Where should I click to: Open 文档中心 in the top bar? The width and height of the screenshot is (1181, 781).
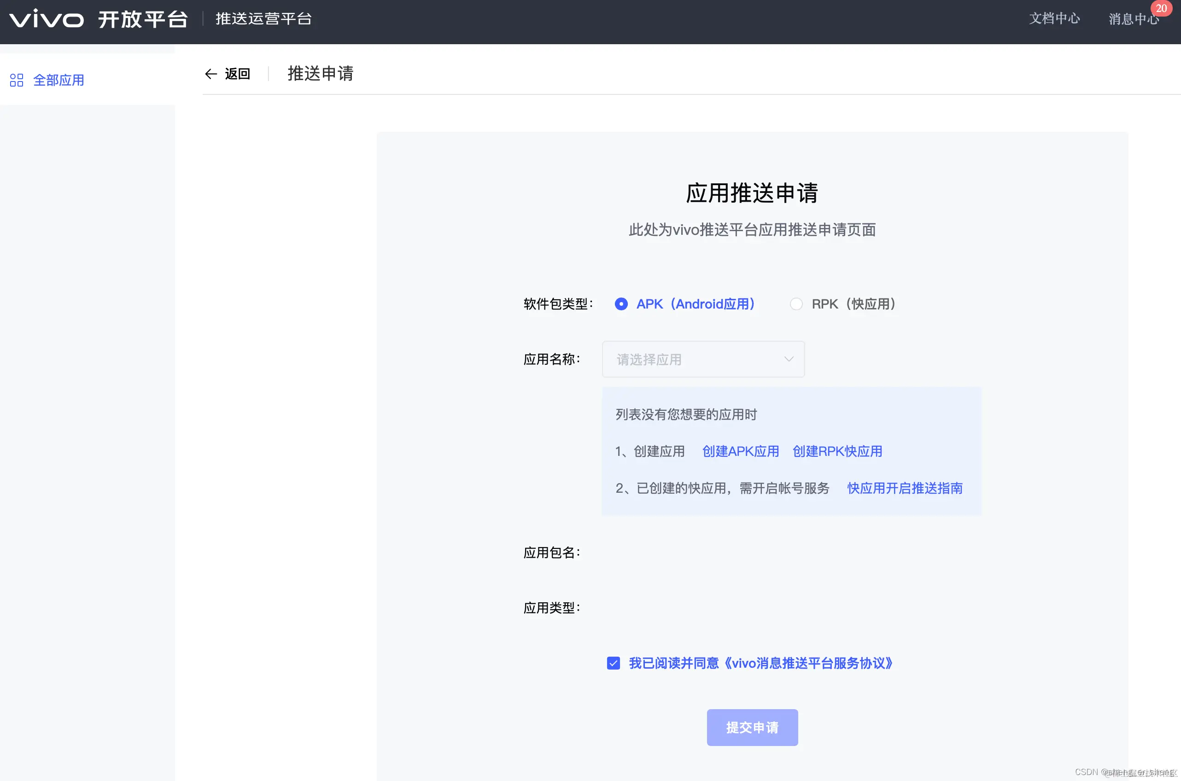point(1054,19)
